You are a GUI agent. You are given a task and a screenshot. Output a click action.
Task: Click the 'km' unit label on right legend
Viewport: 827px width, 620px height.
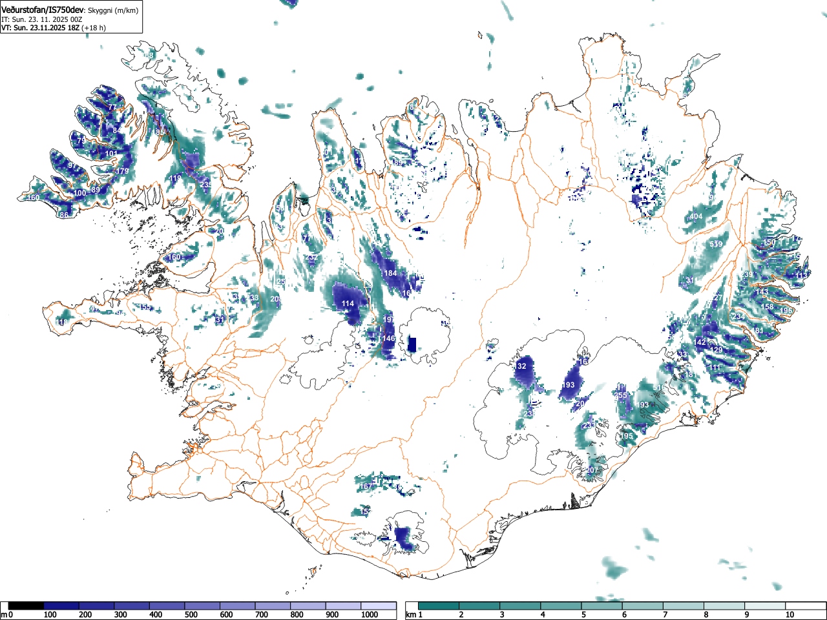pos(410,615)
